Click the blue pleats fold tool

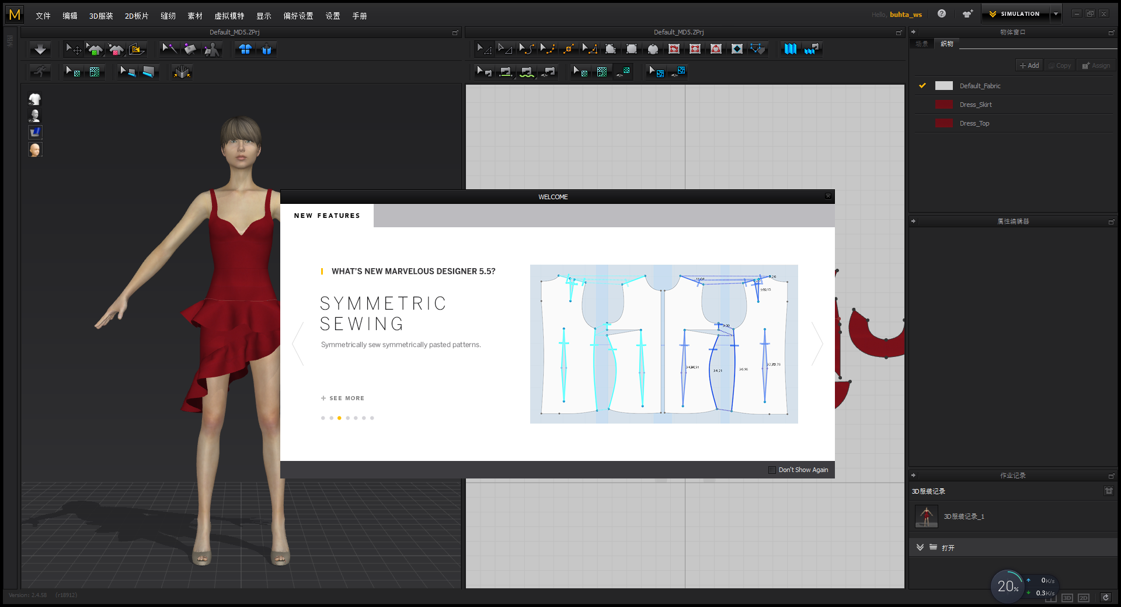click(790, 49)
